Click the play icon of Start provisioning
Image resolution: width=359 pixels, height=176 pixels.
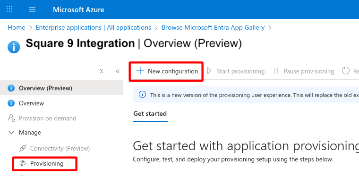tap(209, 71)
